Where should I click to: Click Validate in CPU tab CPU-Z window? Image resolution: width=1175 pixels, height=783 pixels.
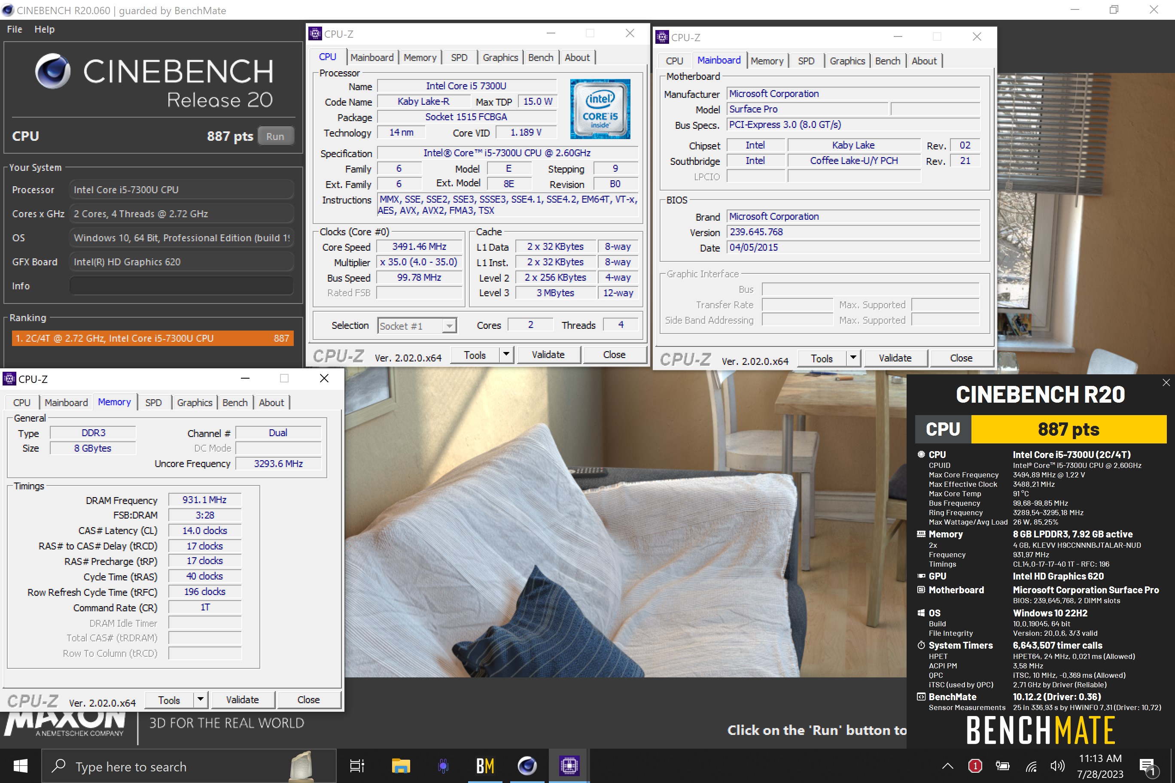point(548,355)
